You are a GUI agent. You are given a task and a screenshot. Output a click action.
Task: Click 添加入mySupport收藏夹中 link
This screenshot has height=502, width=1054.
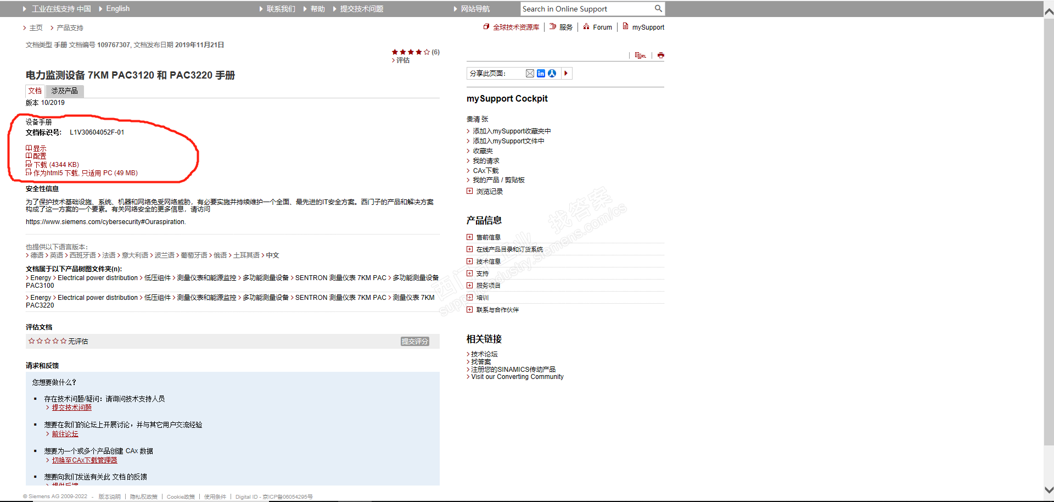pos(512,131)
